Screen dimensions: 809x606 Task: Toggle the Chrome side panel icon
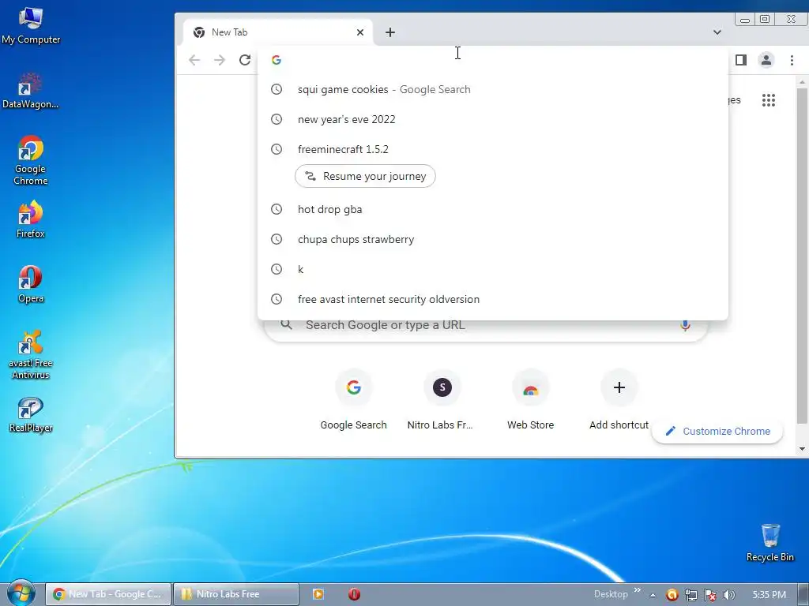click(741, 60)
